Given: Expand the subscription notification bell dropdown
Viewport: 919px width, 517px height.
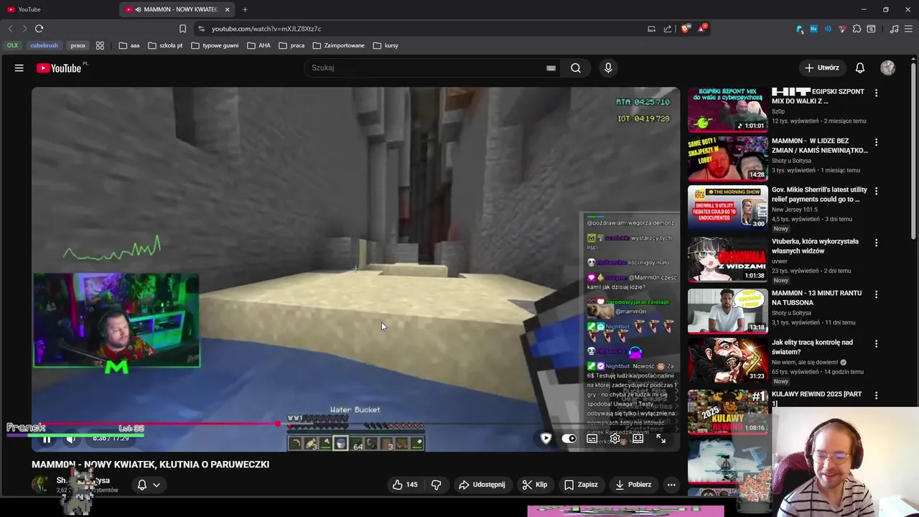Looking at the screenshot, I should point(149,485).
